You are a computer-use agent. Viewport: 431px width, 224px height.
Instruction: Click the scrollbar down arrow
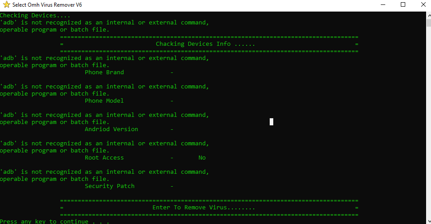point(428,221)
